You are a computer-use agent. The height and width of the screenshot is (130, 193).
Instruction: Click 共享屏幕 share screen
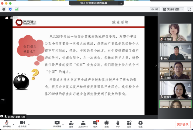(57, 124)
